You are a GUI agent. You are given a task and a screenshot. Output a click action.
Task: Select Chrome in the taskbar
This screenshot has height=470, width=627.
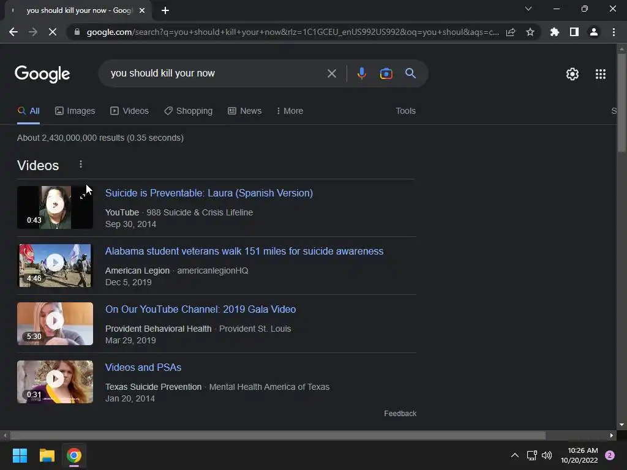74,455
